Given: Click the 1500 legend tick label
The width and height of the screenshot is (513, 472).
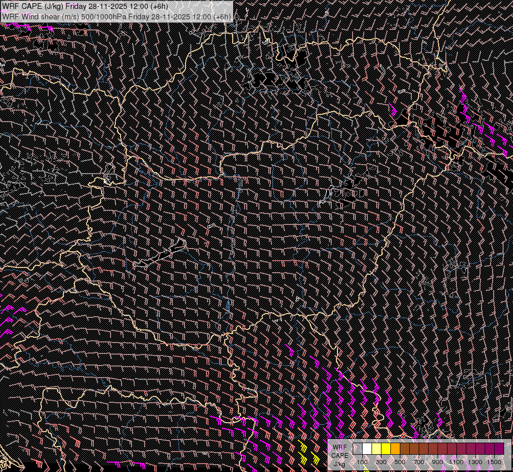Looking at the screenshot, I should tap(494, 462).
